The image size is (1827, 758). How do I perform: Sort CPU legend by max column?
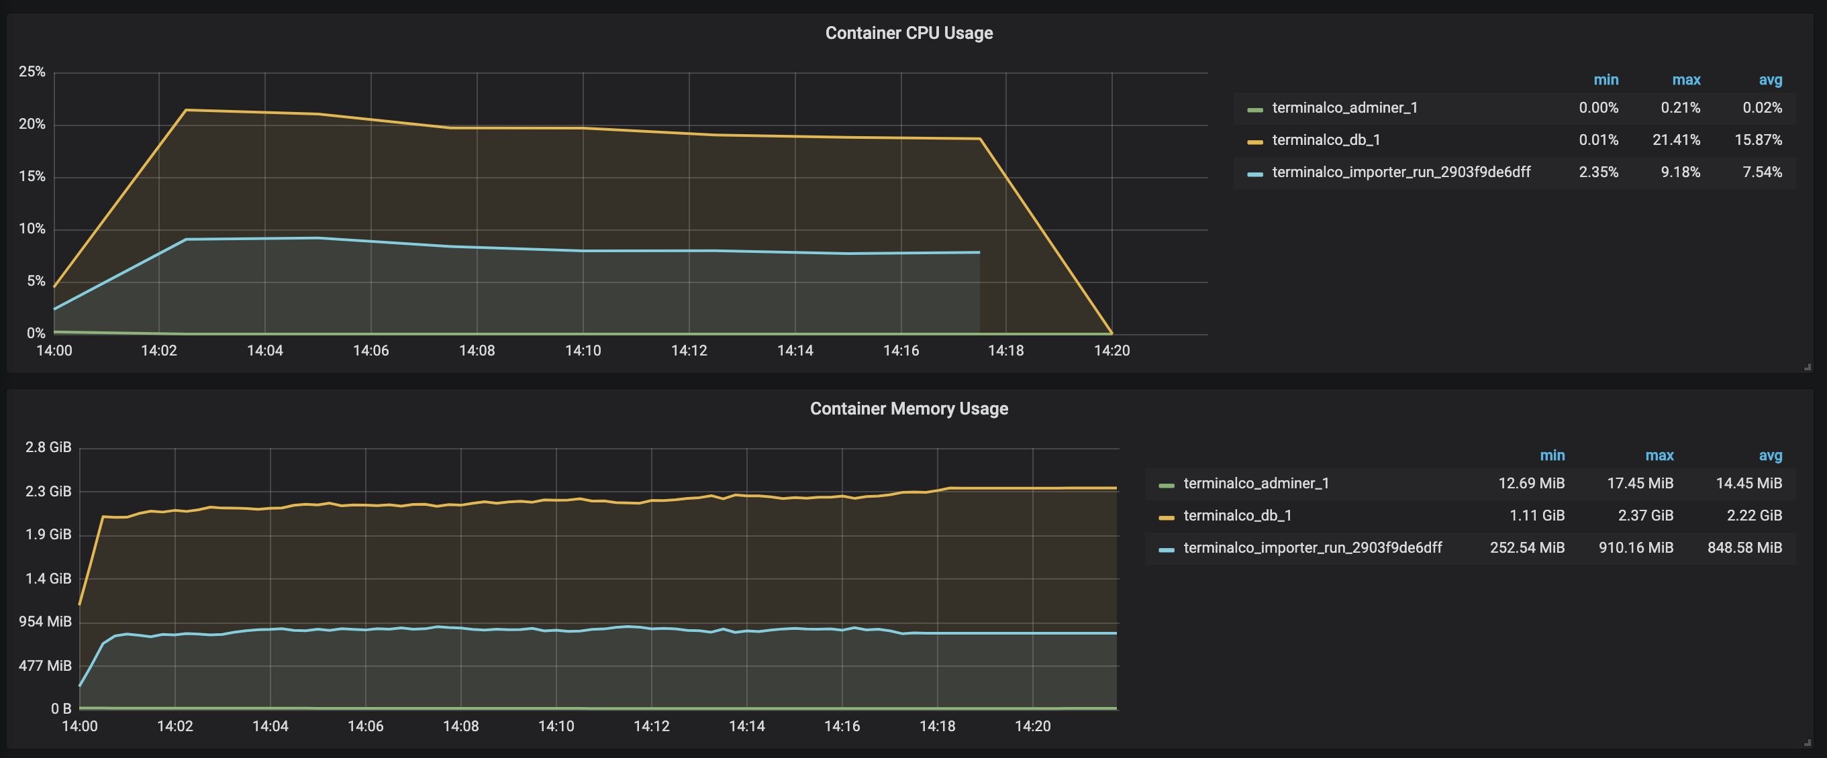(1686, 80)
